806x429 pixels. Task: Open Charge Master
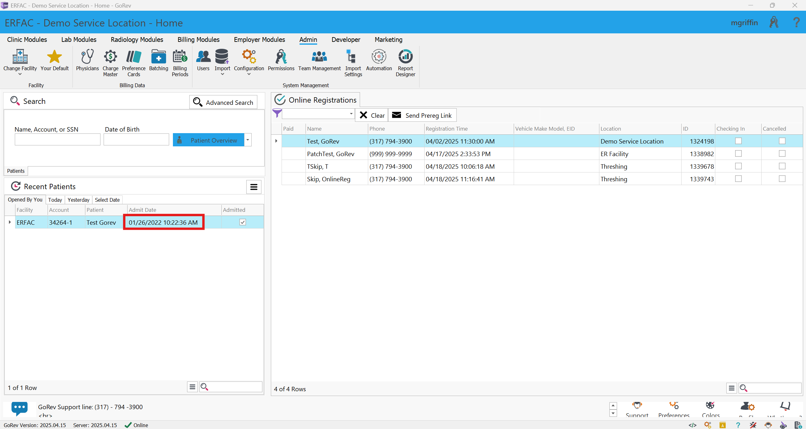click(x=110, y=63)
